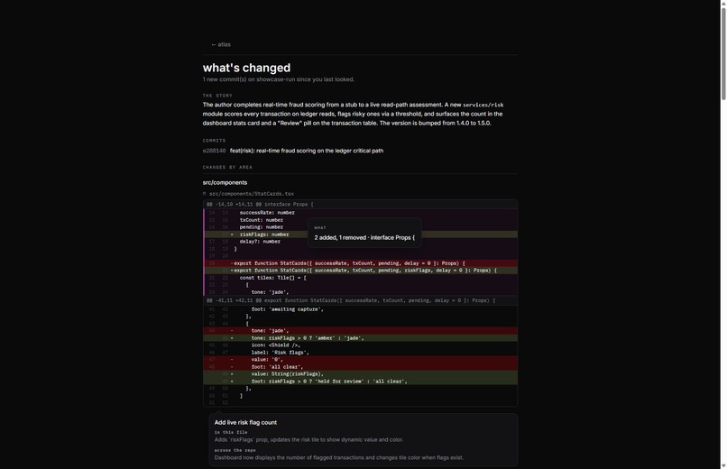
Task: Click the vertical scrollbar thumb
Action: point(723,53)
